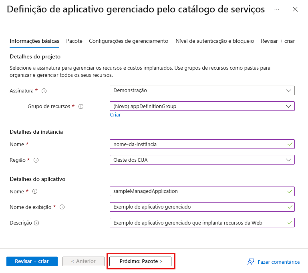Viewport: 308px width, 273px height.
Task: Click the Fazer comentários feedback icon
Action: point(251,262)
